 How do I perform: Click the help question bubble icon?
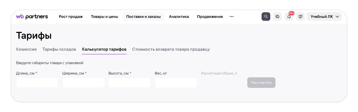click(x=300, y=16)
